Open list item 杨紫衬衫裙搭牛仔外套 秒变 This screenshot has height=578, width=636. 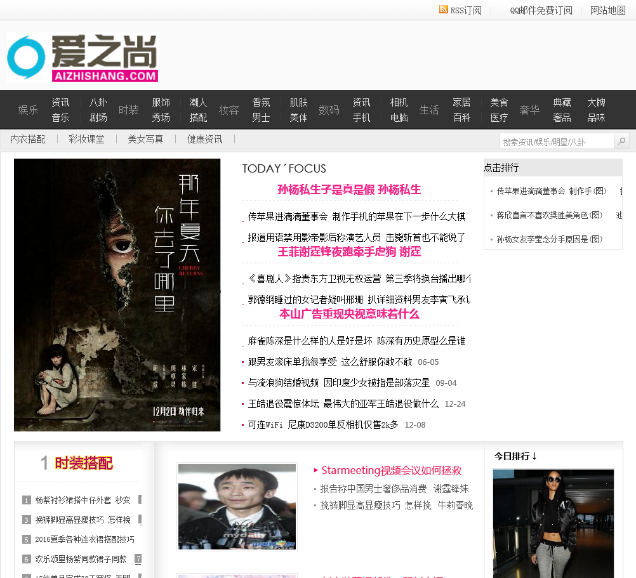point(83,500)
